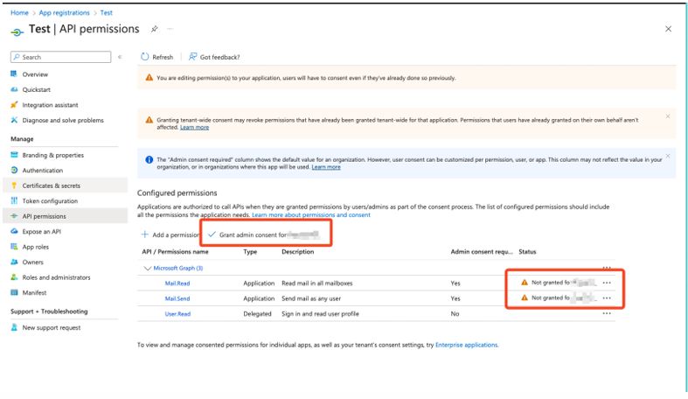Viewport: 688px width, 399px height.
Task: Open Token configuration icon
Action: (14, 200)
